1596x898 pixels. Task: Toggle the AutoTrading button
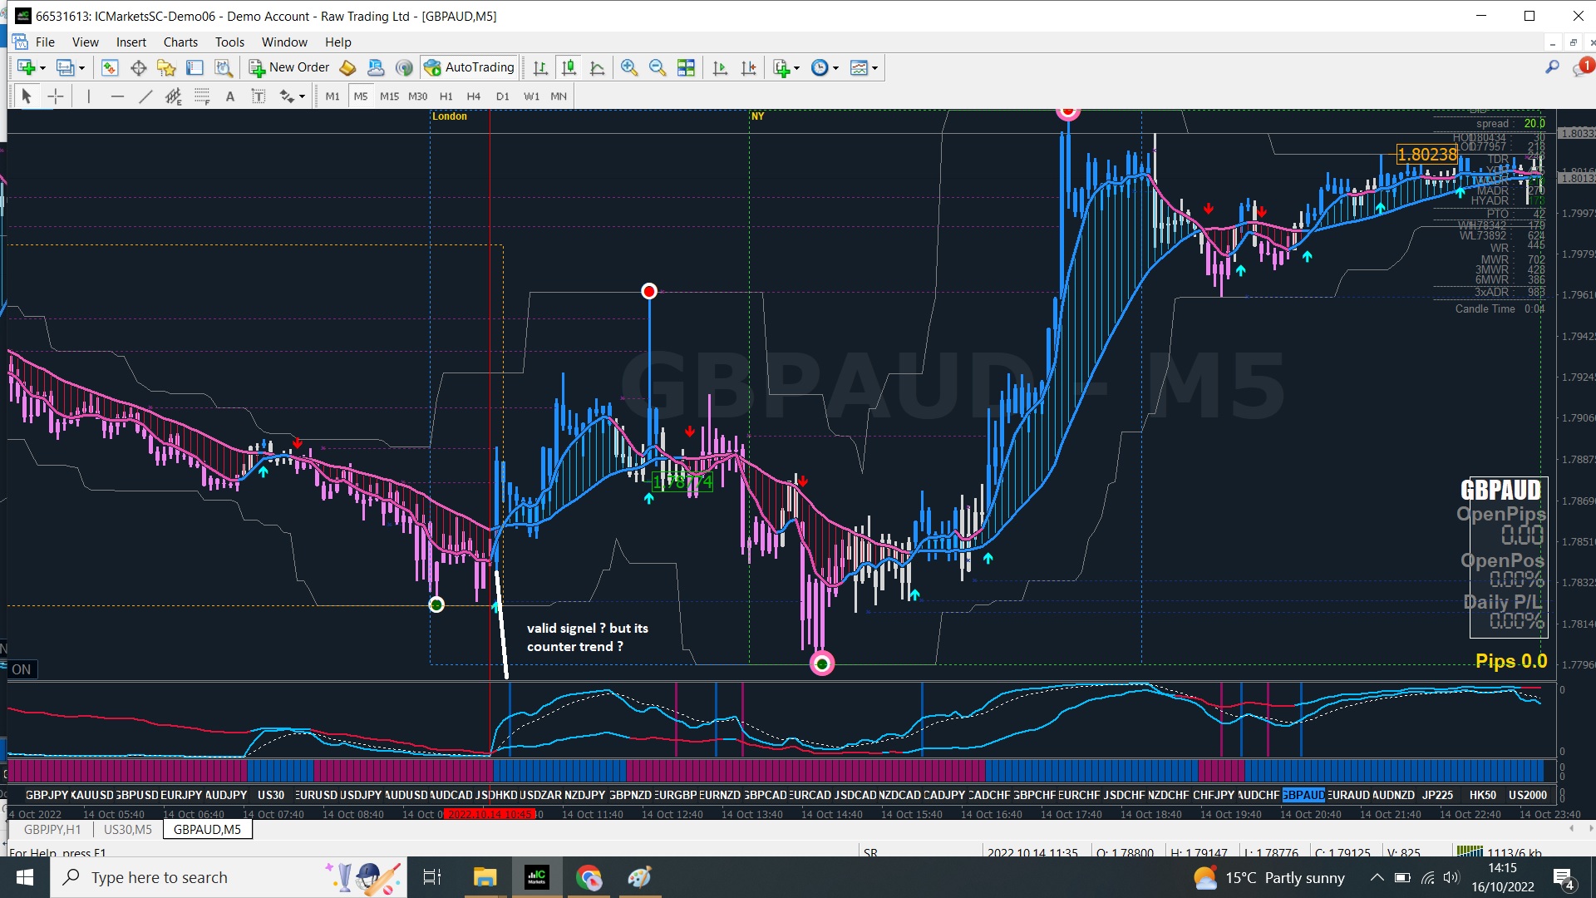coord(470,67)
